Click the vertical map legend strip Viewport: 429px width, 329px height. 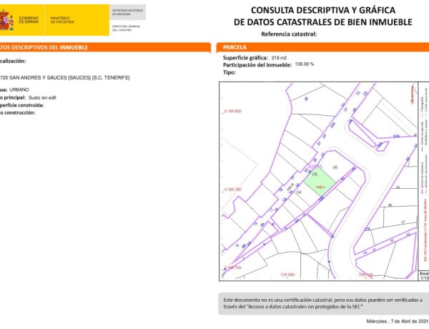423,176
